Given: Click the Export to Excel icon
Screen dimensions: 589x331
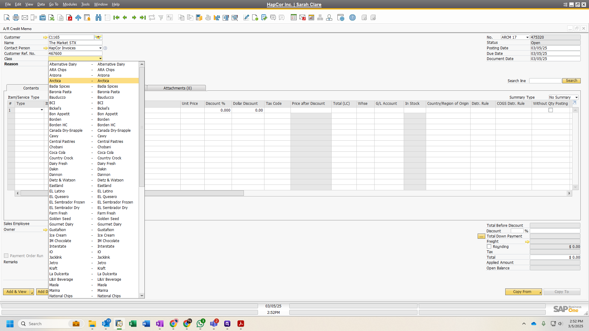Looking at the screenshot, I should click(52, 18).
